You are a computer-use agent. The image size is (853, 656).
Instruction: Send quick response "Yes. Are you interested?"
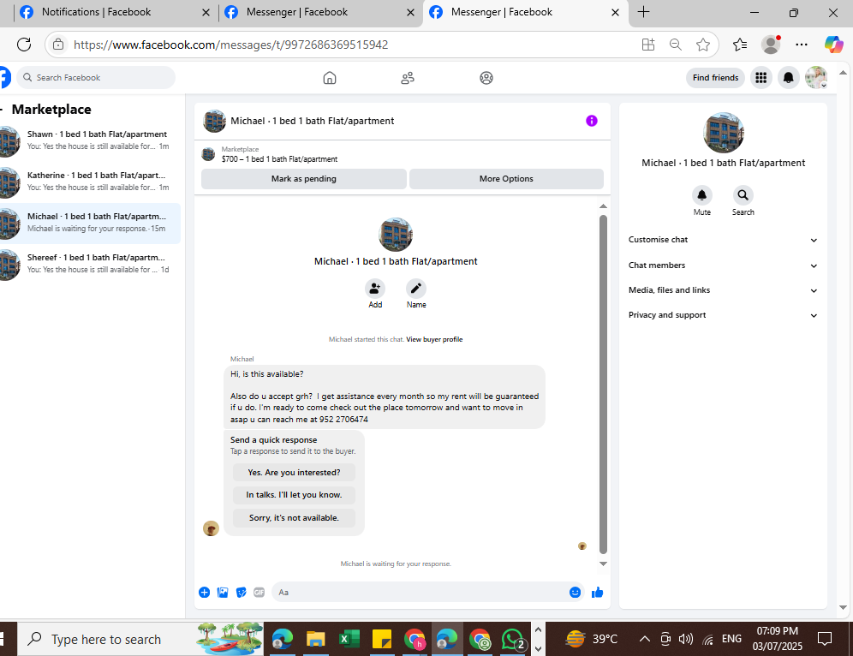tap(294, 472)
